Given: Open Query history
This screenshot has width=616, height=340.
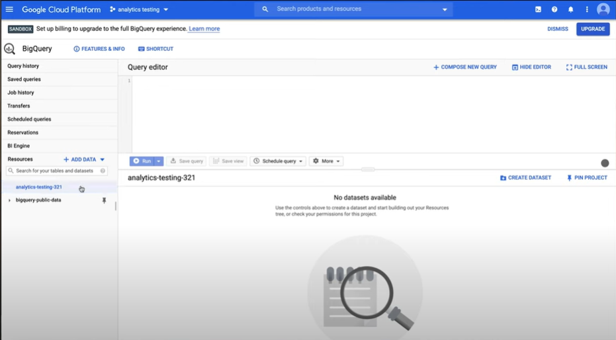Looking at the screenshot, I should (60, 66).
